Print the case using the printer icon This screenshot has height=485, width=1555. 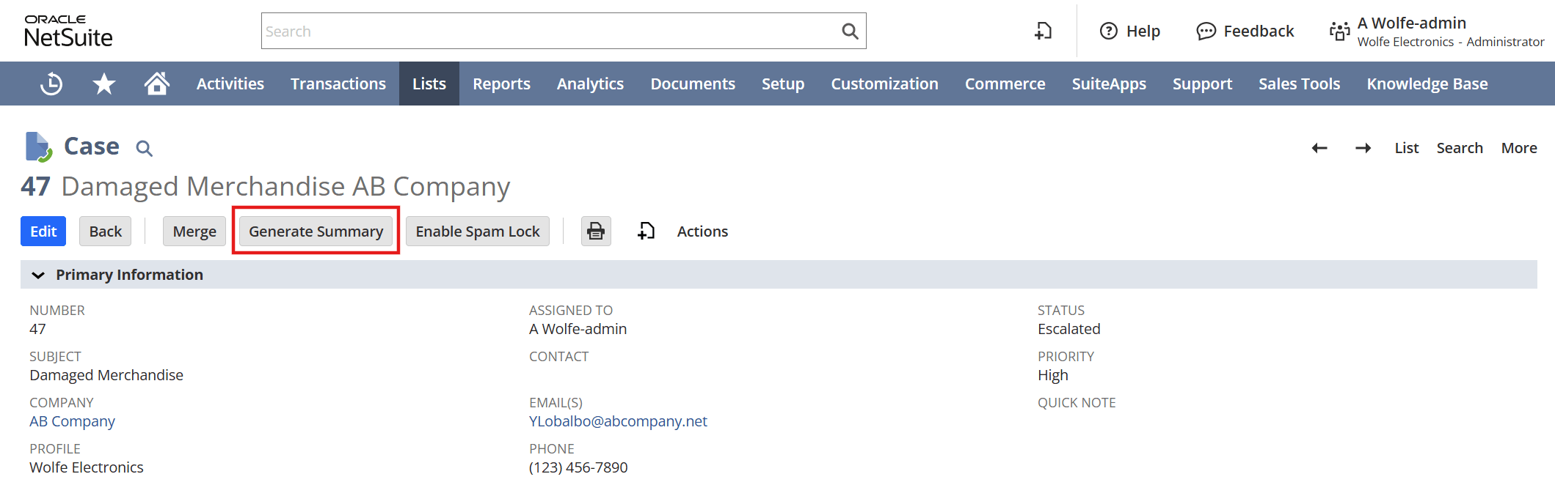click(x=595, y=231)
